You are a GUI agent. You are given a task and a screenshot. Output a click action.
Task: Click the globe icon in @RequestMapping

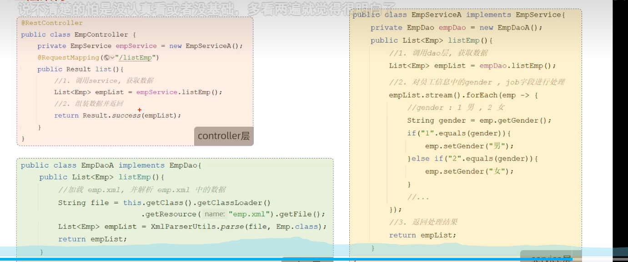106,58
